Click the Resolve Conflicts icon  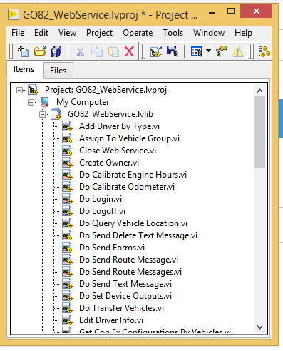coord(222,51)
